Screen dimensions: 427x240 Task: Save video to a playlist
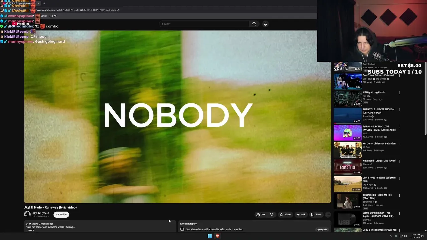pyautogui.click(x=316, y=215)
